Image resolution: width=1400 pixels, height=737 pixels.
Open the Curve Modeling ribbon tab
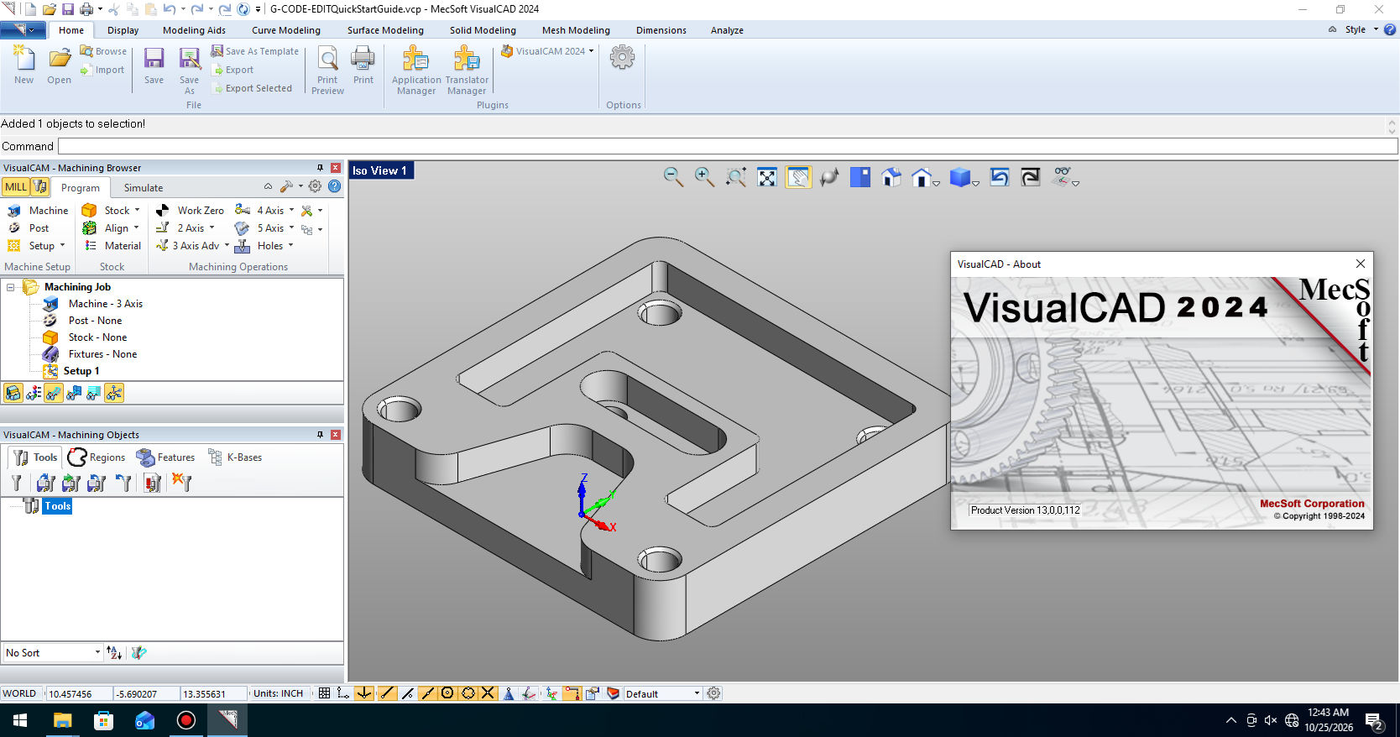coord(286,30)
